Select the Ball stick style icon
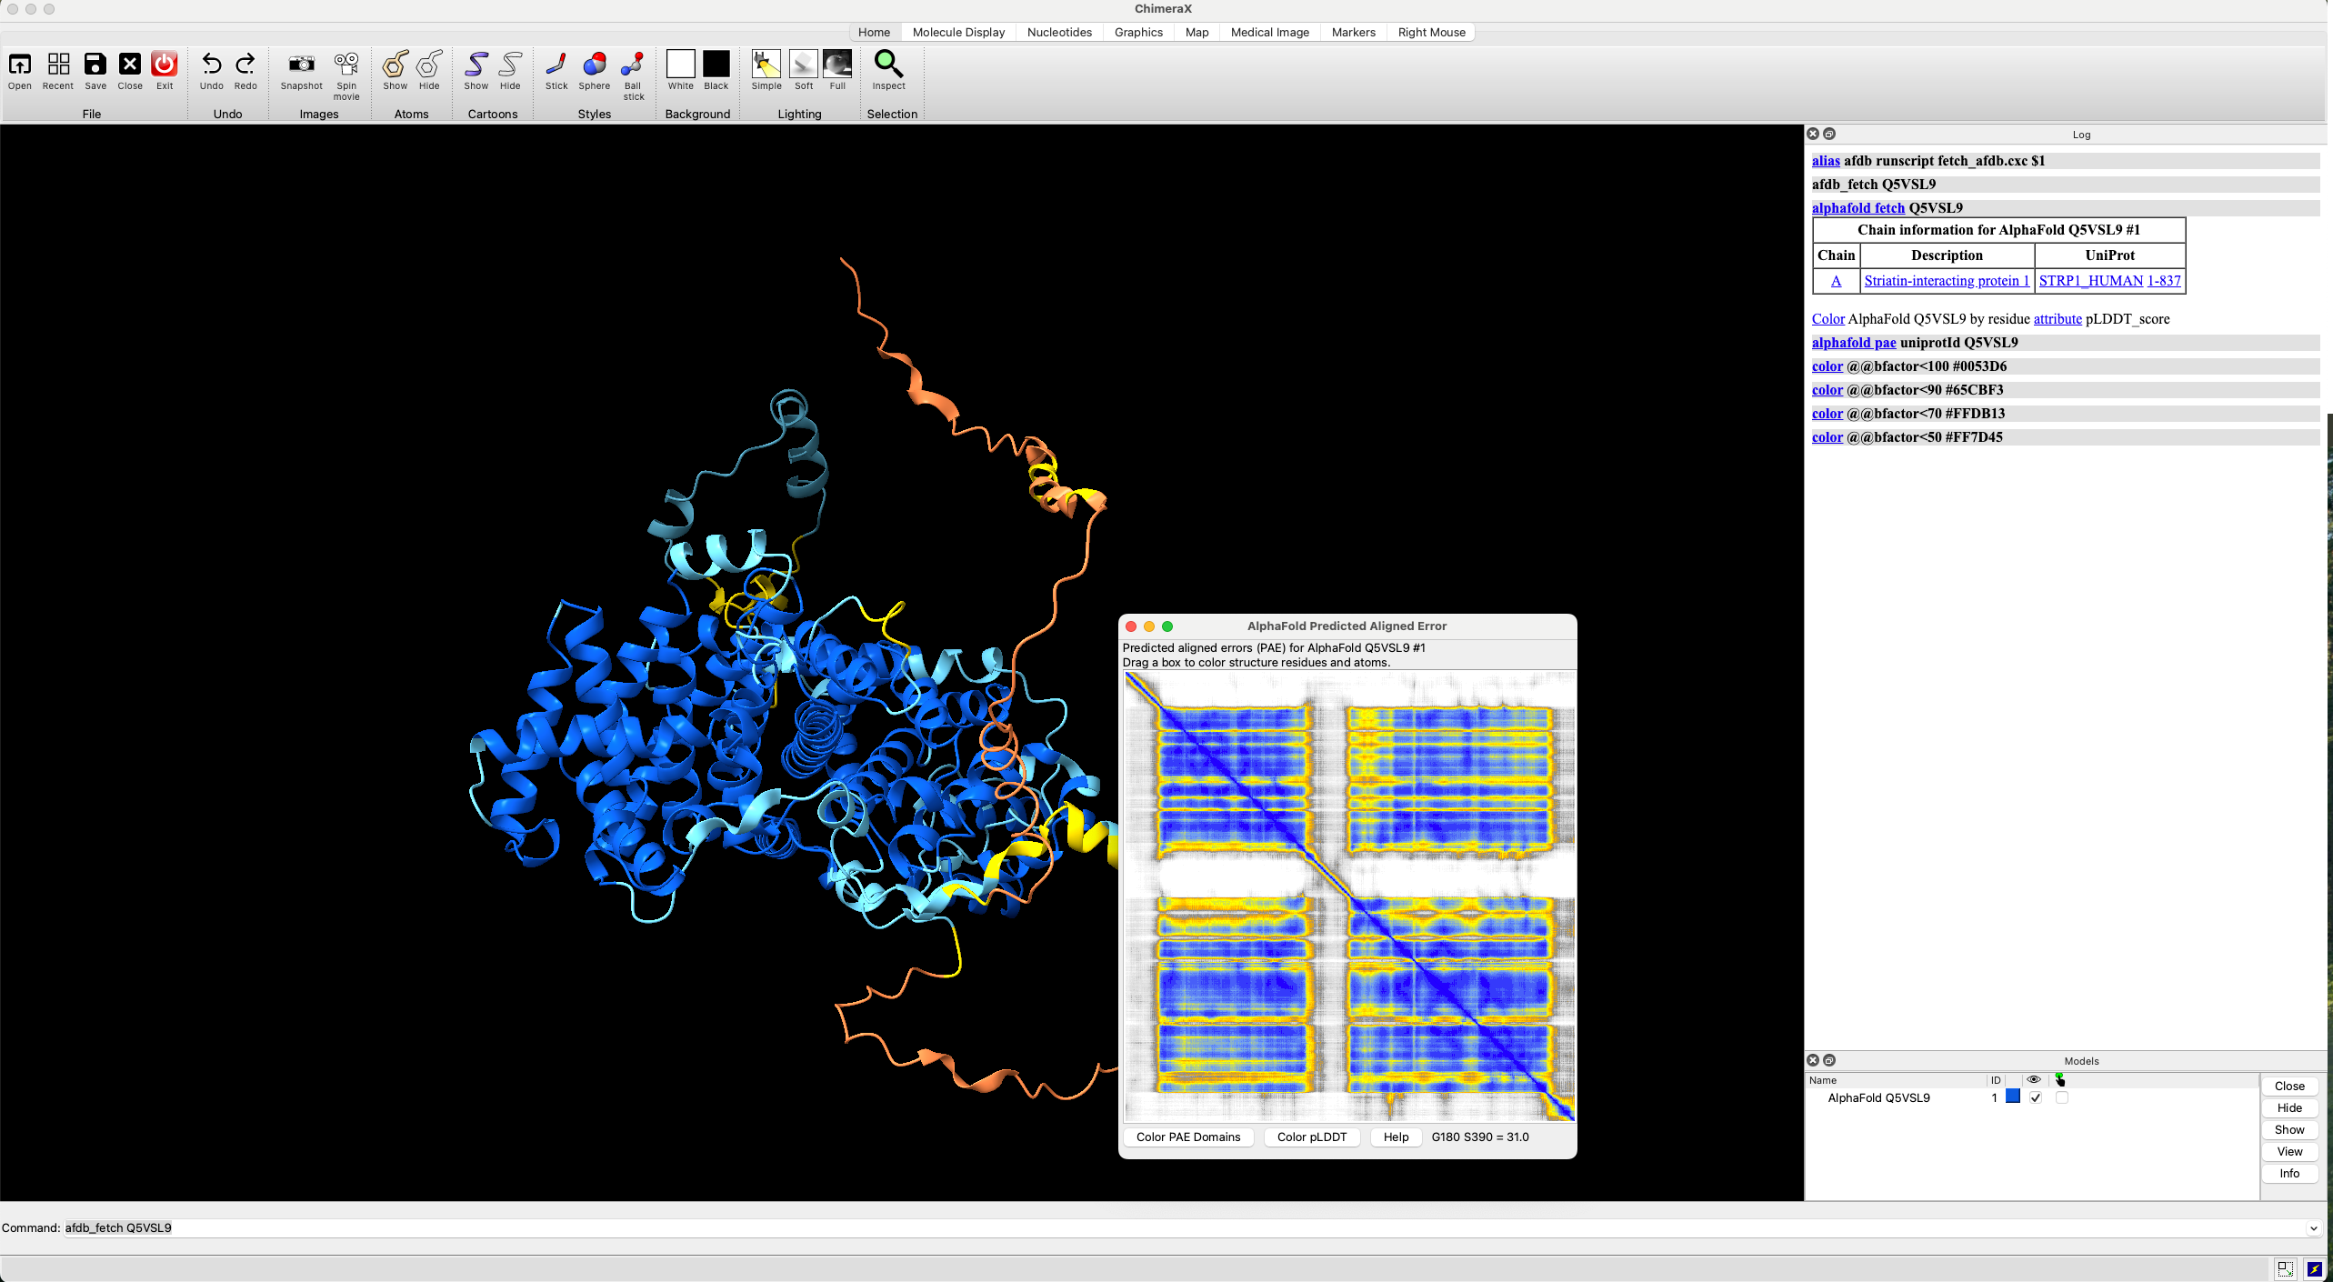 pyautogui.click(x=633, y=65)
